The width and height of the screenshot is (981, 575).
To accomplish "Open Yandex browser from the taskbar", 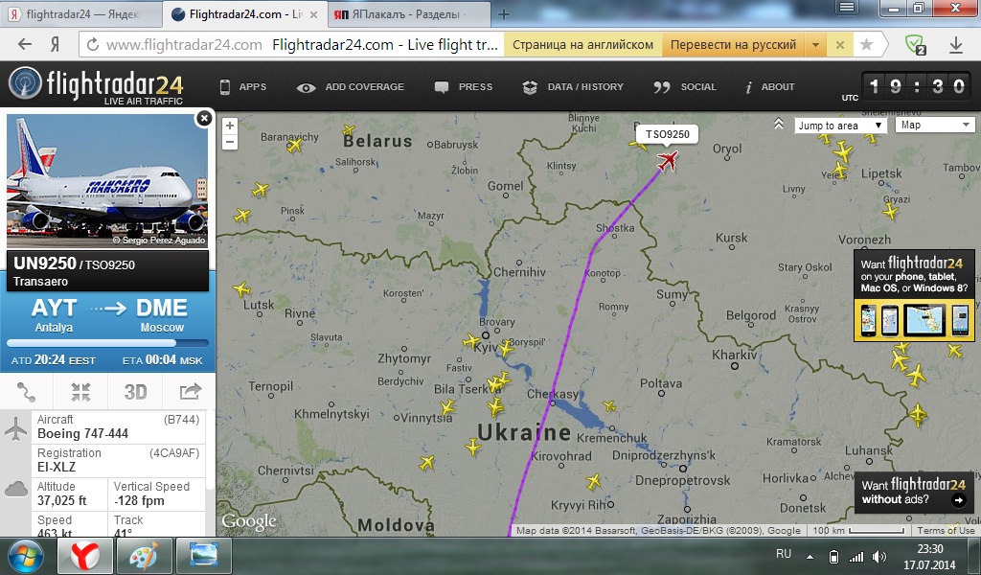I will tap(85, 556).
